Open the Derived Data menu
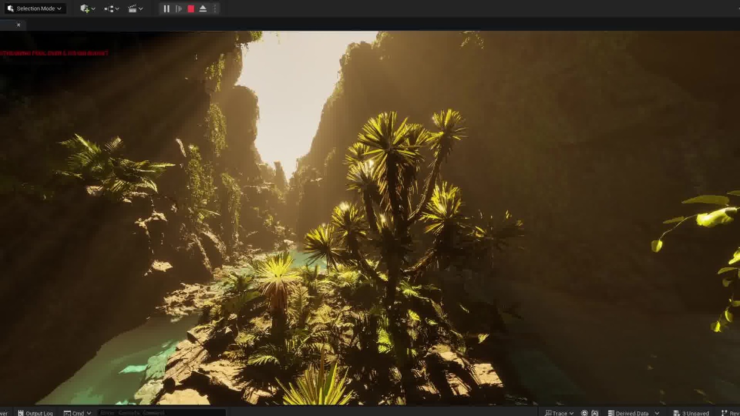Screen dimensions: 740x416 coord(633,413)
